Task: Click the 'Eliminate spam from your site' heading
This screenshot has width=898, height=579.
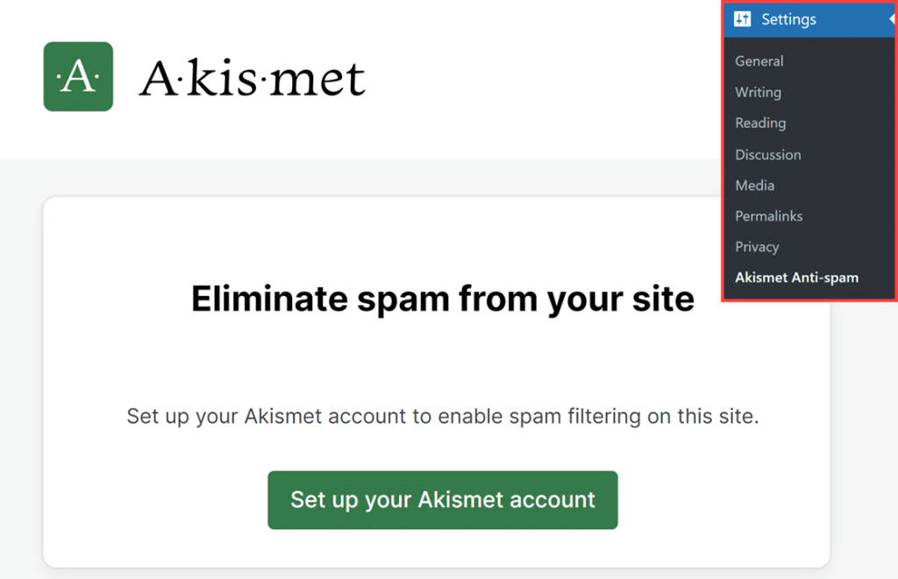Action: tap(442, 299)
